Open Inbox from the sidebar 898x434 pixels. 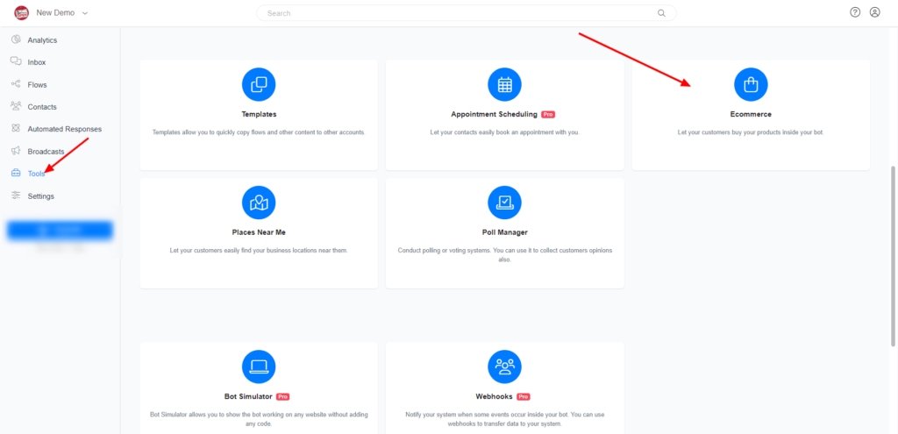[x=36, y=62]
